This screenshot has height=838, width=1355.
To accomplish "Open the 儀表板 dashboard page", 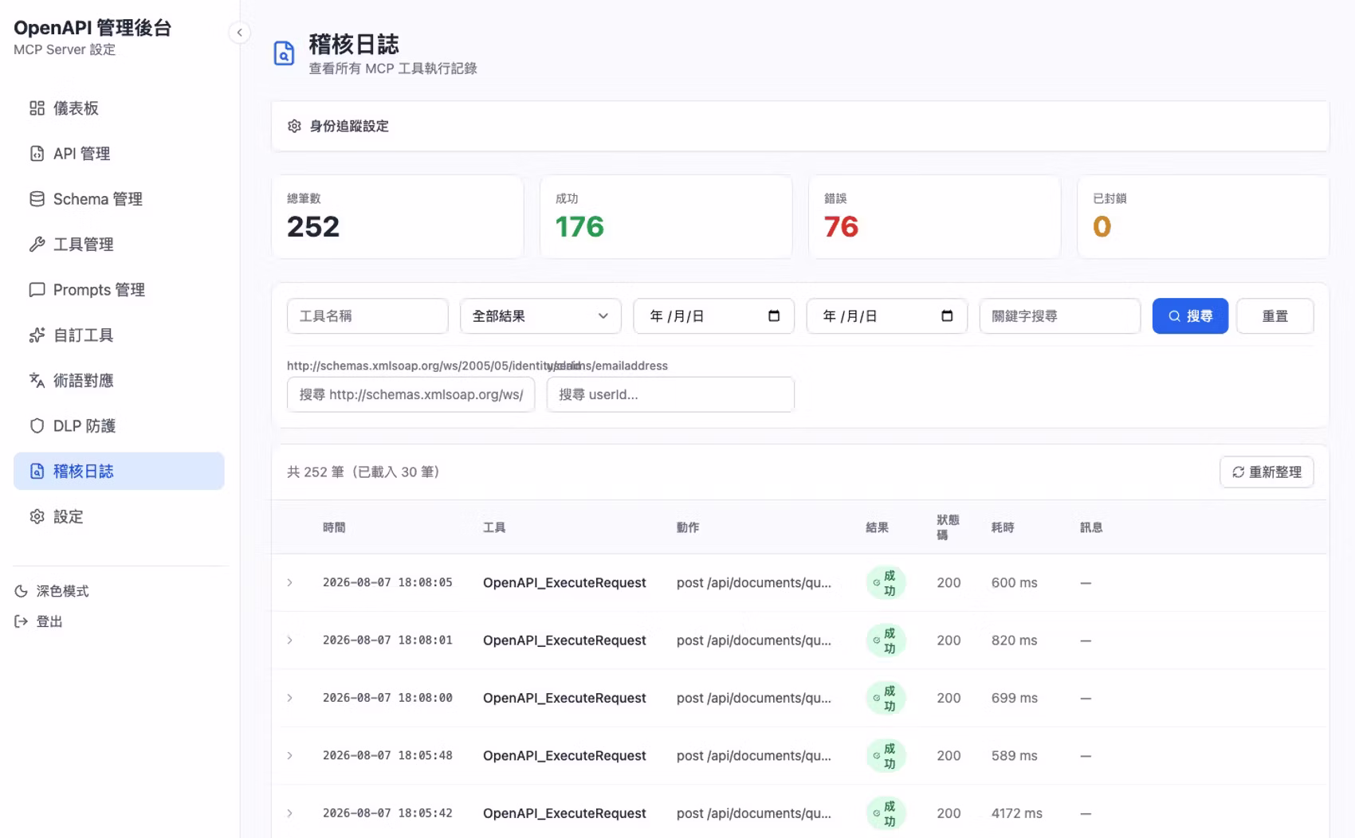I will click(x=119, y=108).
